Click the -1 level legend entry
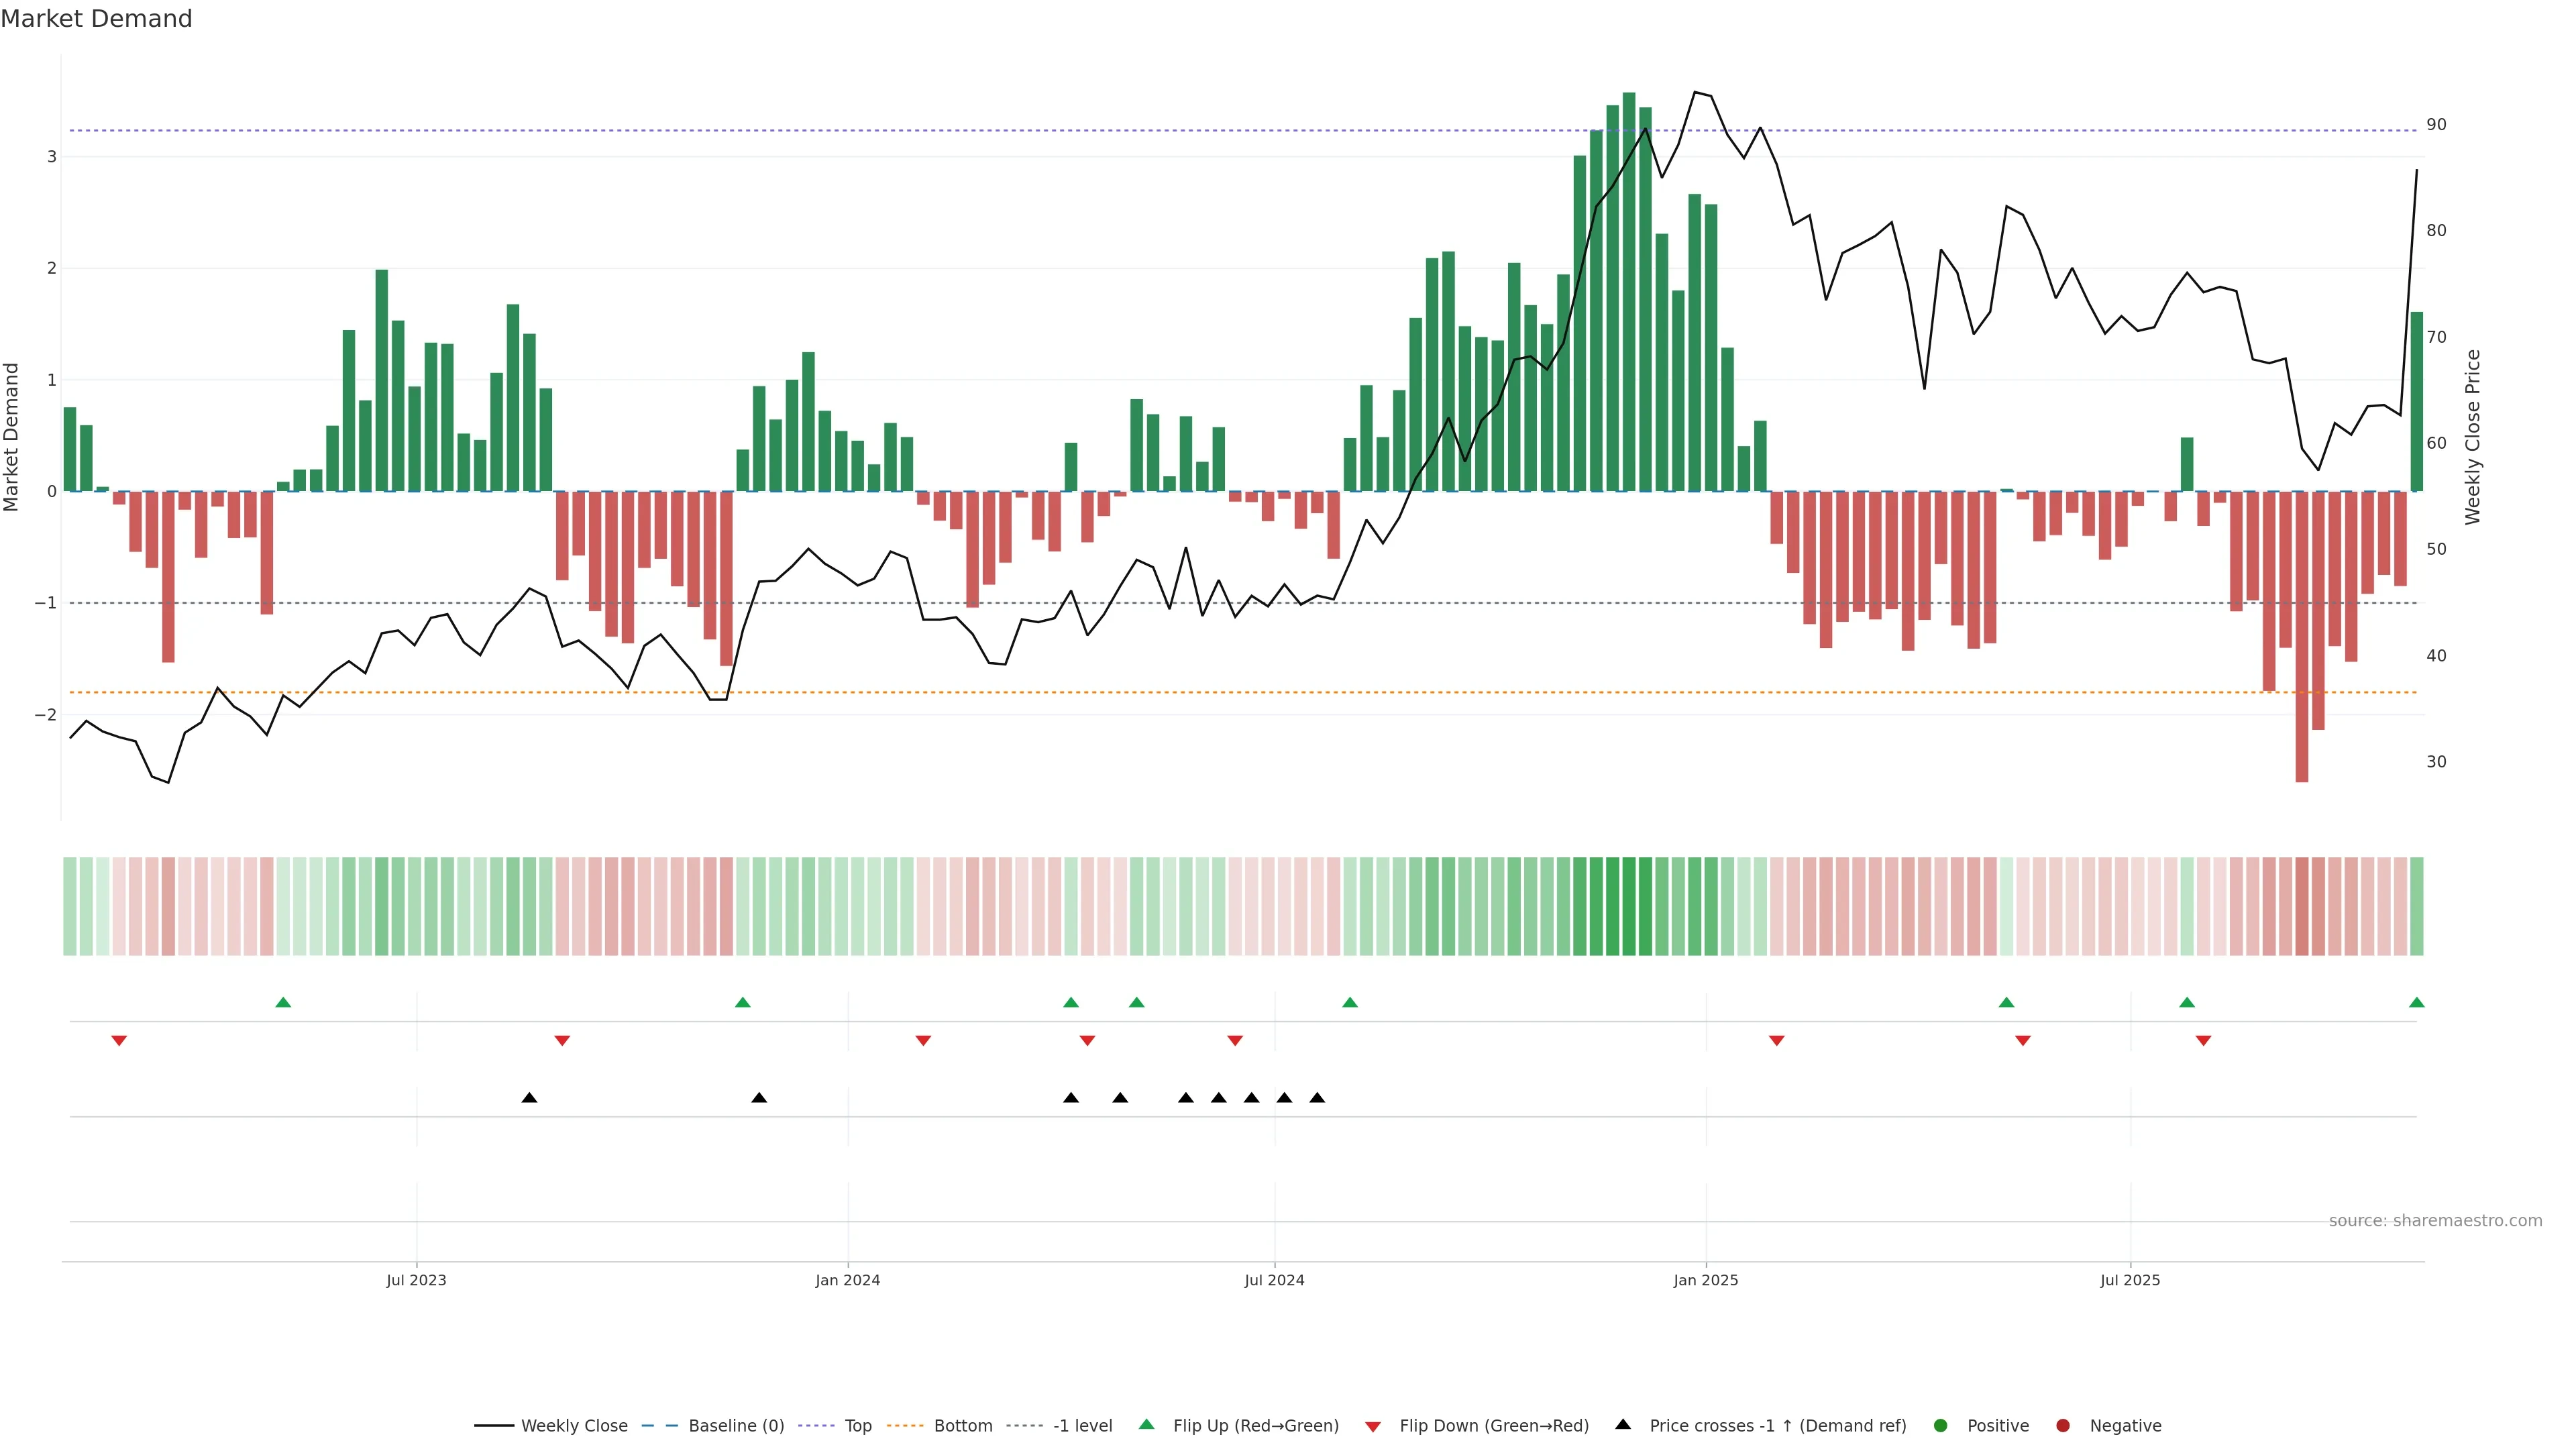This screenshot has width=2576, height=1449. (1082, 1425)
